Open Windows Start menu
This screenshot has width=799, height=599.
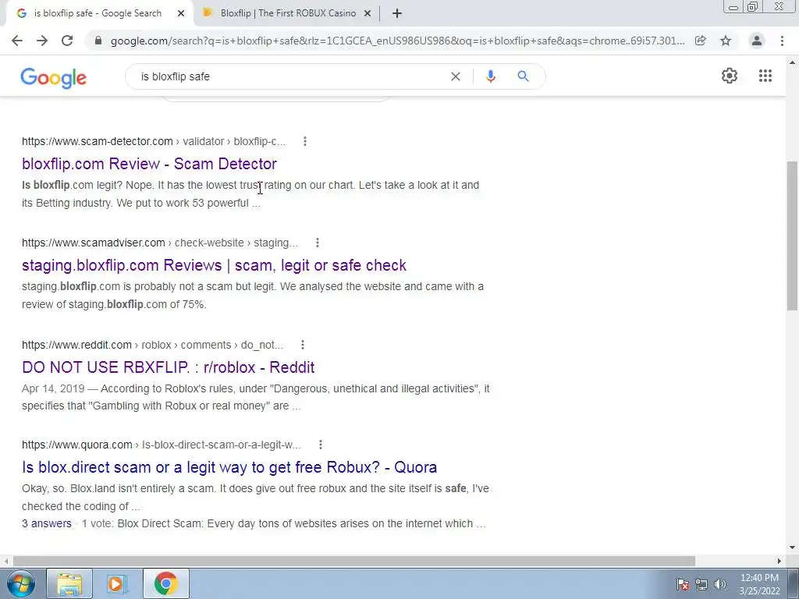point(20,583)
